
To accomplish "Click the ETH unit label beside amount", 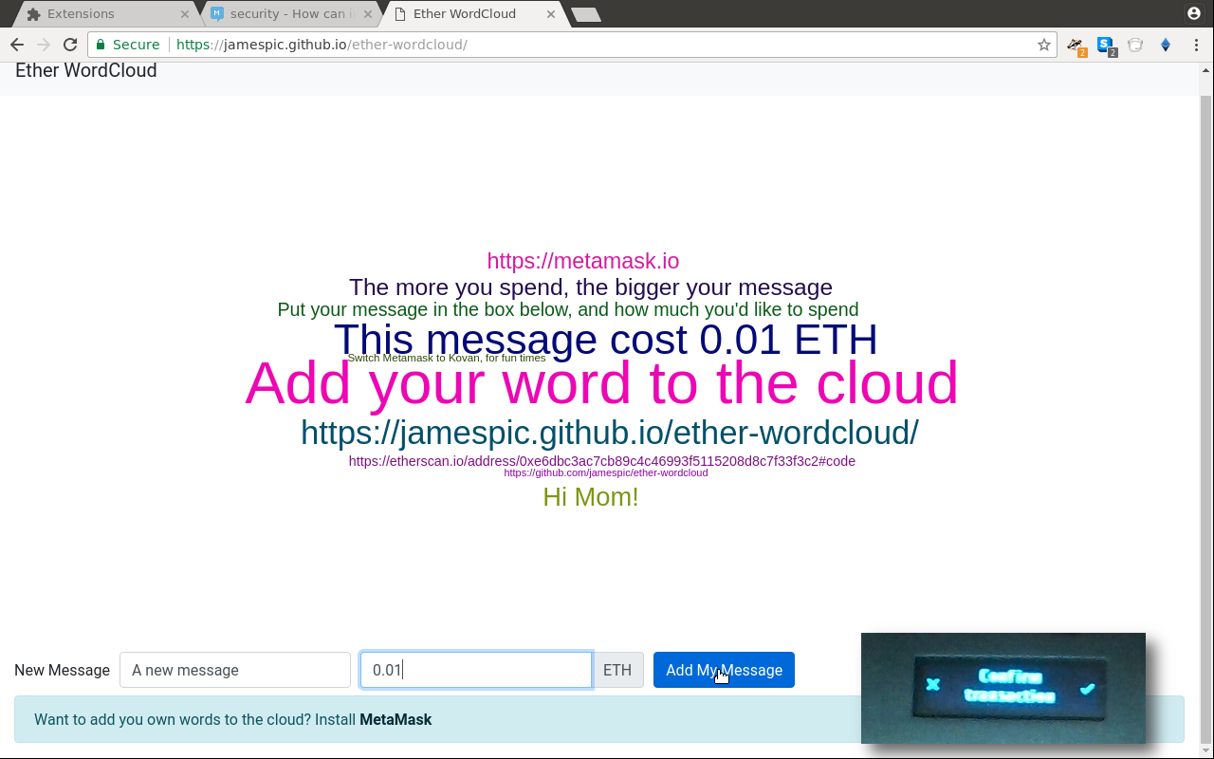I will 617,670.
